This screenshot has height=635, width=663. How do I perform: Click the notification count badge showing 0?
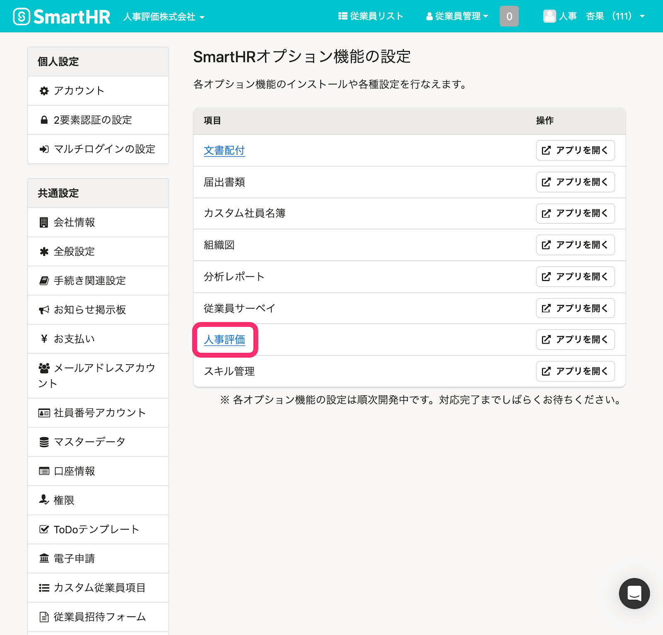[x=509, y=16]
